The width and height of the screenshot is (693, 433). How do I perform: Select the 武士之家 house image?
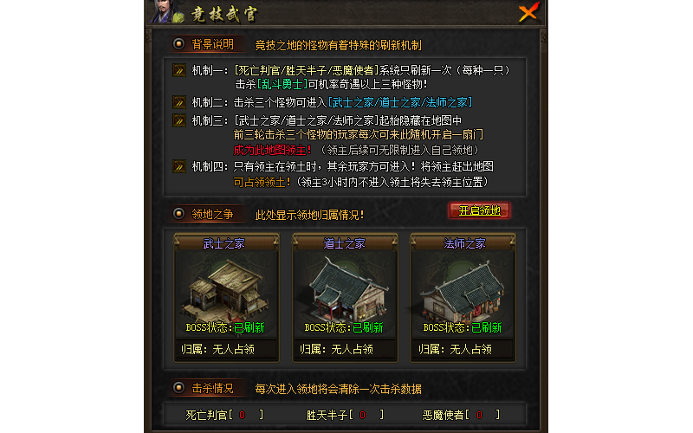point(226,288)
